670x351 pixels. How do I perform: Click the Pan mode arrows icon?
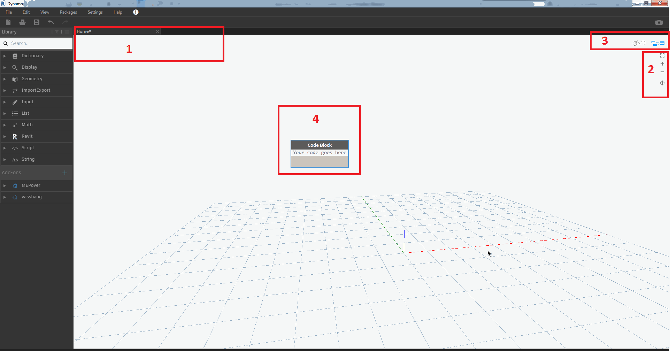[x=662, y=83]
